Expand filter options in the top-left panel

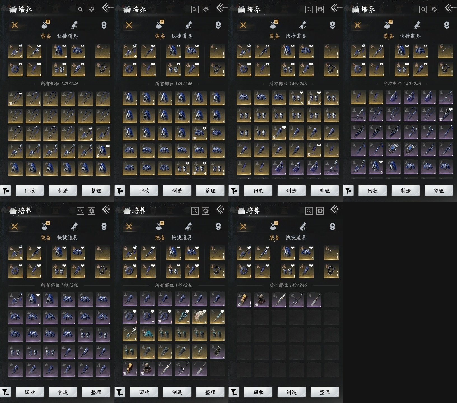pos(6,191)
